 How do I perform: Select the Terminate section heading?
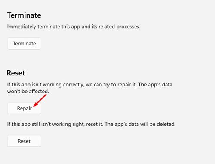point(24,15)
